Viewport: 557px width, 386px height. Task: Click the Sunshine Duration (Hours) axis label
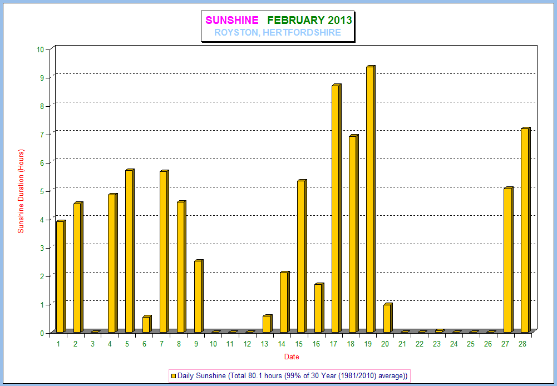[21, 191]
